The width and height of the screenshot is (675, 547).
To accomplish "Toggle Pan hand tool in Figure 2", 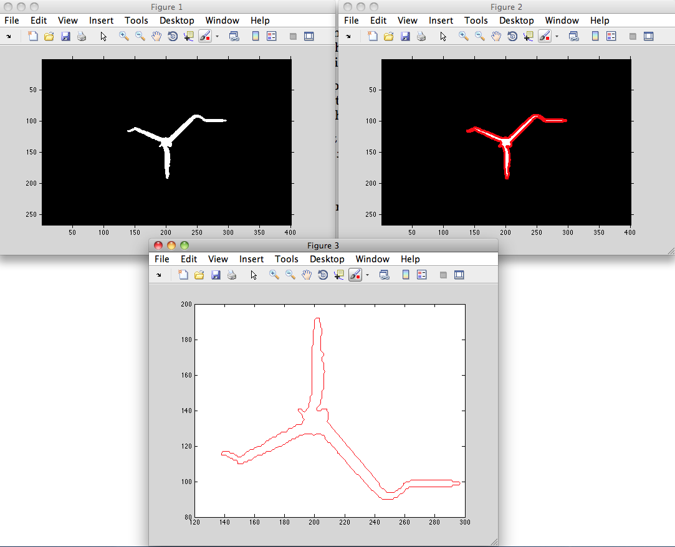I will coord(496,36).
